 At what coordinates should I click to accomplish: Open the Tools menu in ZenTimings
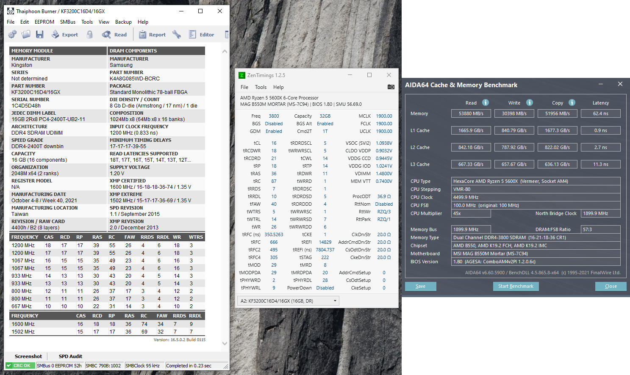coord(261,87)
